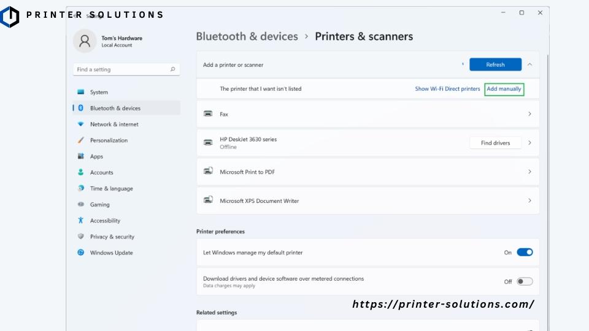Image resolution: width=589 pixels, height=331 pixels.
Task: Click the Offline status text
Action: click(228, 147)
